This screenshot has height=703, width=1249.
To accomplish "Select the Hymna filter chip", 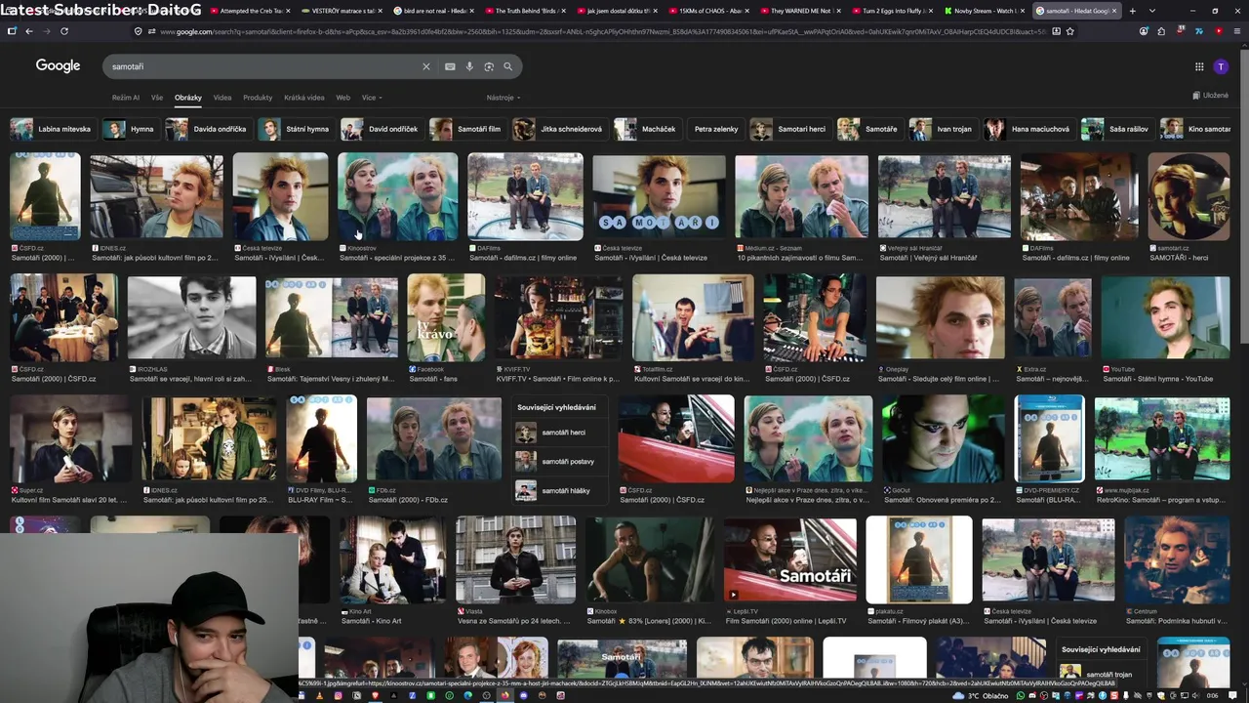I will (x=130, y=129).
